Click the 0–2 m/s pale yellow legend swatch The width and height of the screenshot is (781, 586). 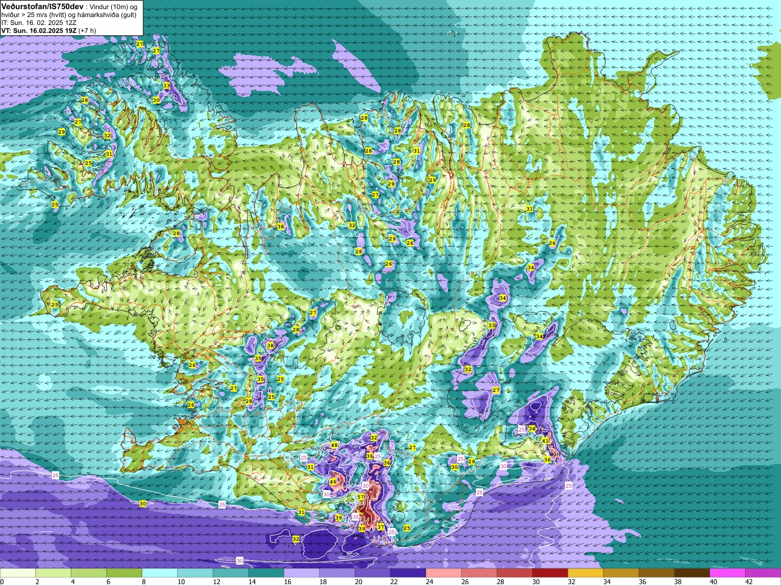point(18,573)
